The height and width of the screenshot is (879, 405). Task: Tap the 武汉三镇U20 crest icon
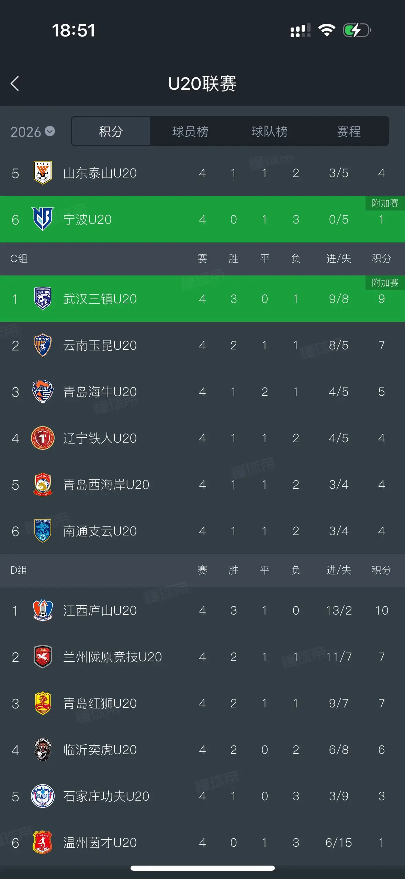coord(43,299)
